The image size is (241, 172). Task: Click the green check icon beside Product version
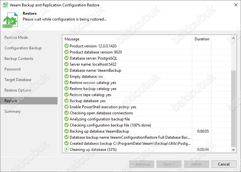(66, 46)
